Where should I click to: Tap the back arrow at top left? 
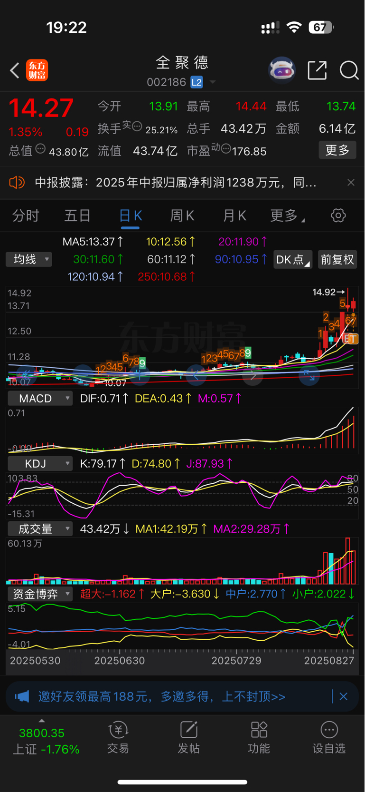coord(15,71)
